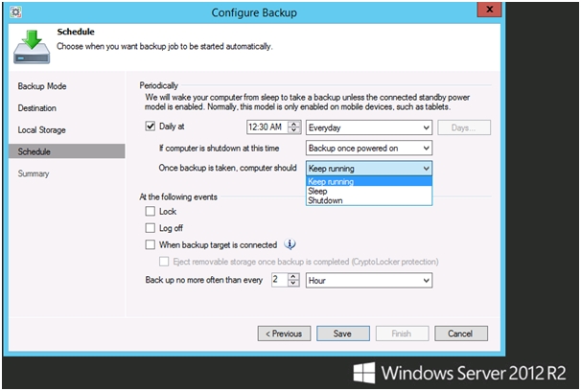Click the At the following events heading
This screenshot has height=391, width=581.
[x=178, y=197]
